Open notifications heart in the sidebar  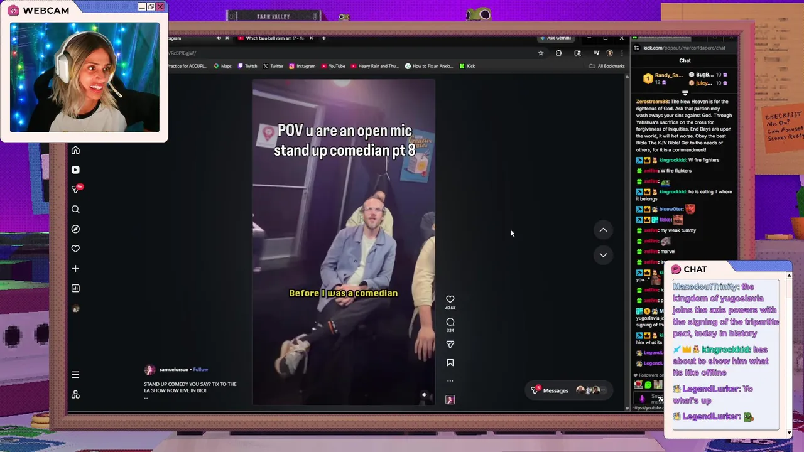point(75,249)
